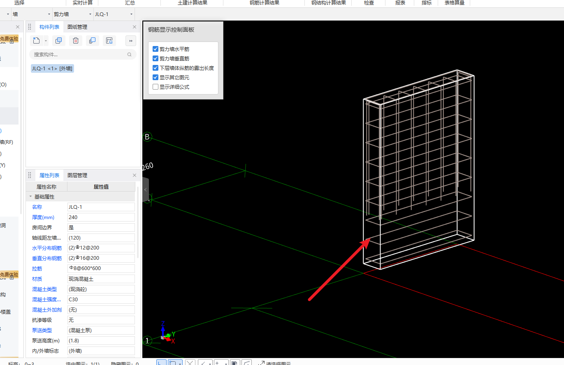564x365 pixels.
Task: Switch to the 图纸管理 tab
Action: [x=77, y=27]
